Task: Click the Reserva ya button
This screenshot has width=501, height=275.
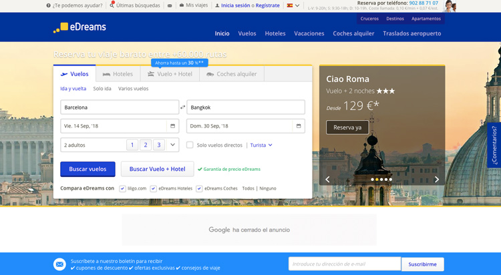Action: [347, 127]
